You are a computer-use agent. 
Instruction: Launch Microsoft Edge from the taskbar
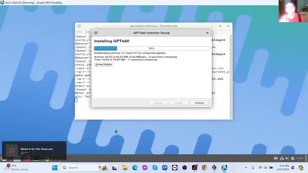coord(135,168)
